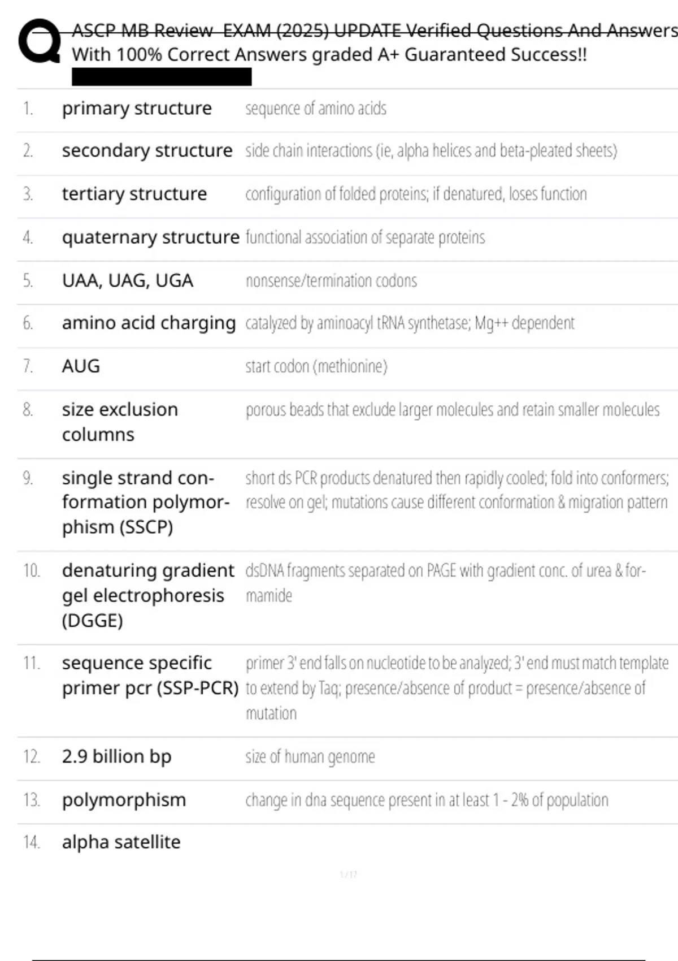The height and width of the screenshot is (961, 678).
Task: Click the 'size exclusion columns' term
Action: click(120, 422)
